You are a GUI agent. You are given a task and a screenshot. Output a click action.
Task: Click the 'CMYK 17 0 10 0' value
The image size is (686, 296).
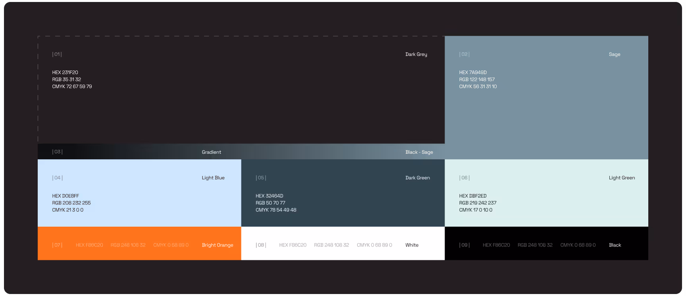click(x=476, y=210)
